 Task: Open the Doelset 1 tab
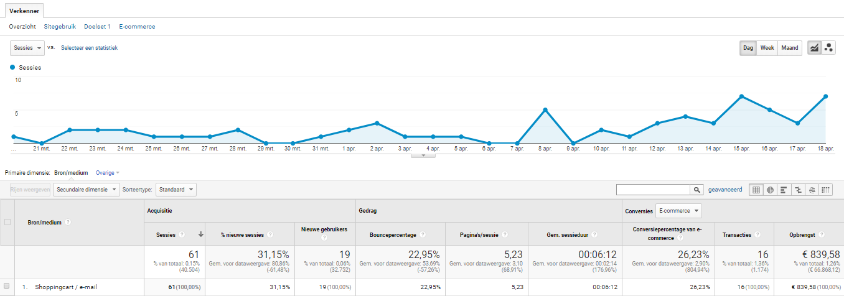click(97, 27)
